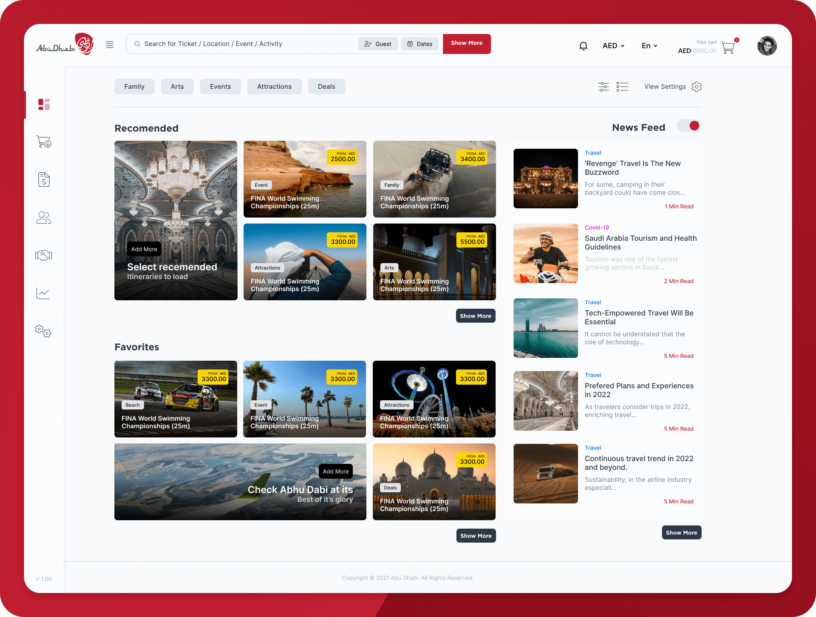The width and height of the screenshot is (816, 617).
Task: Select the Attractions category tab
Action: click(274, 87)
